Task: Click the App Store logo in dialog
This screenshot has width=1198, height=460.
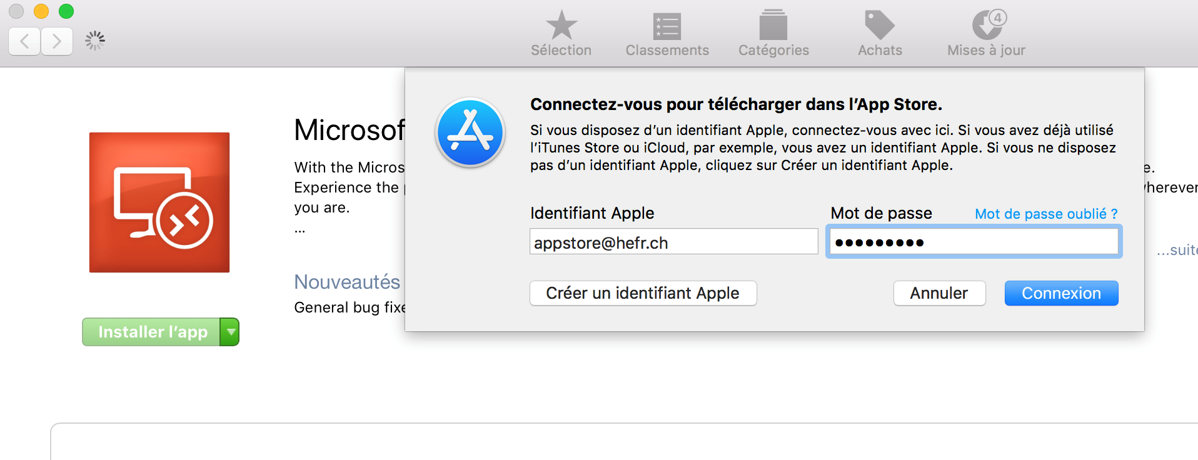Action: tap(470, 132)
